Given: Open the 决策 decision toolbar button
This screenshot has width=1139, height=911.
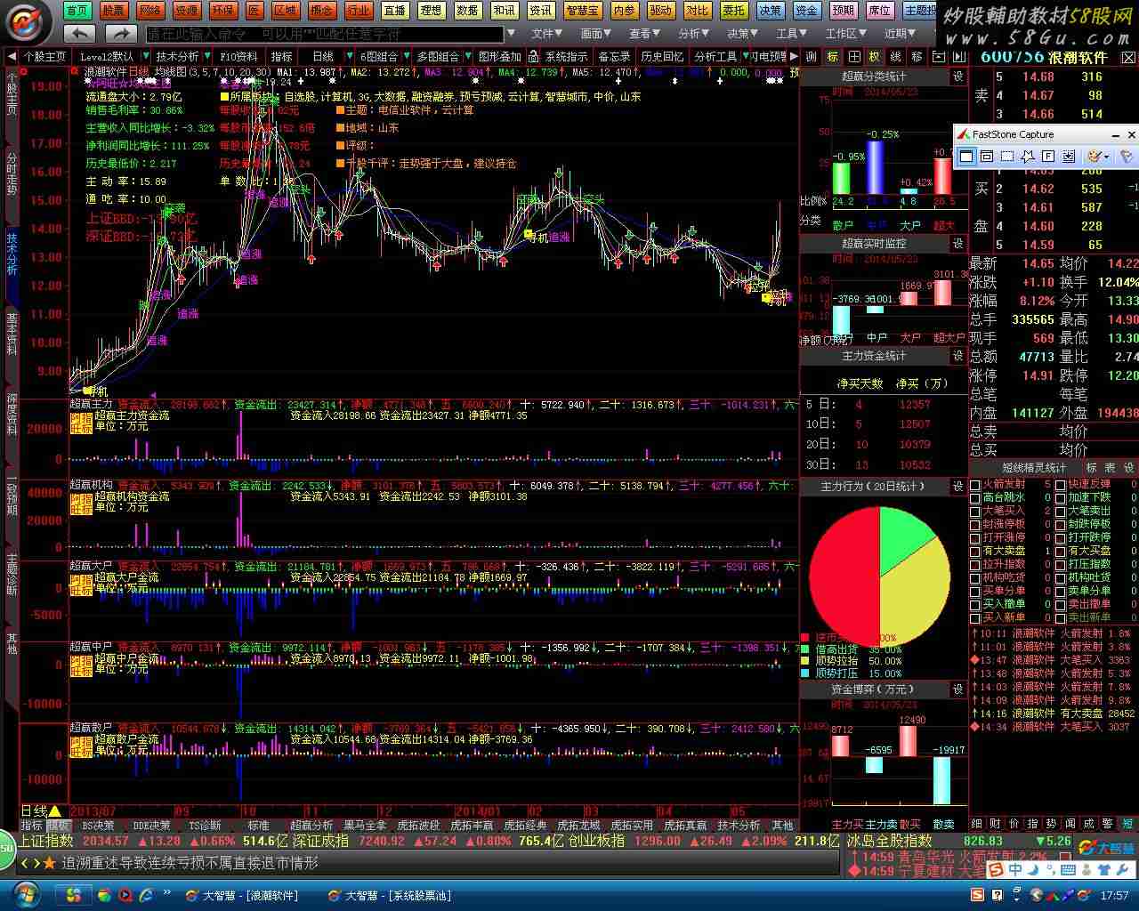Looking at the screenshot, I should (771, 11).
